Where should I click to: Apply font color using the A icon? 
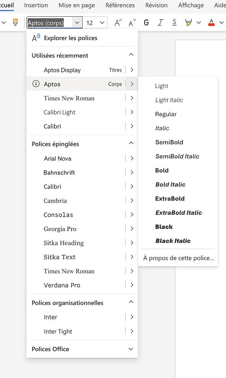click(211, 23)
